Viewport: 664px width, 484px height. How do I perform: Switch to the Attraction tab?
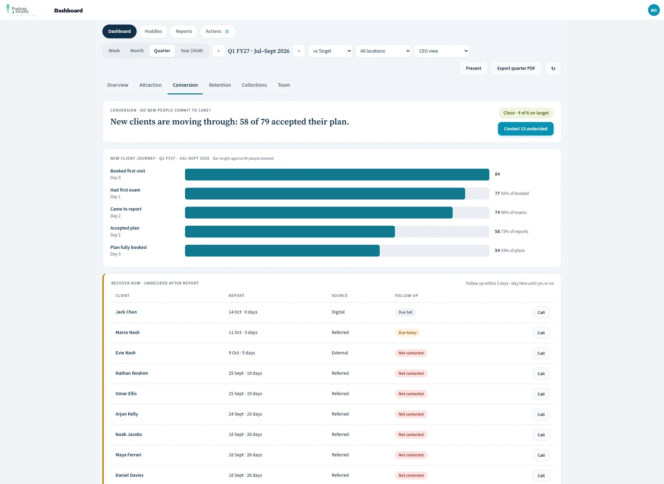[x=150, y=85]
